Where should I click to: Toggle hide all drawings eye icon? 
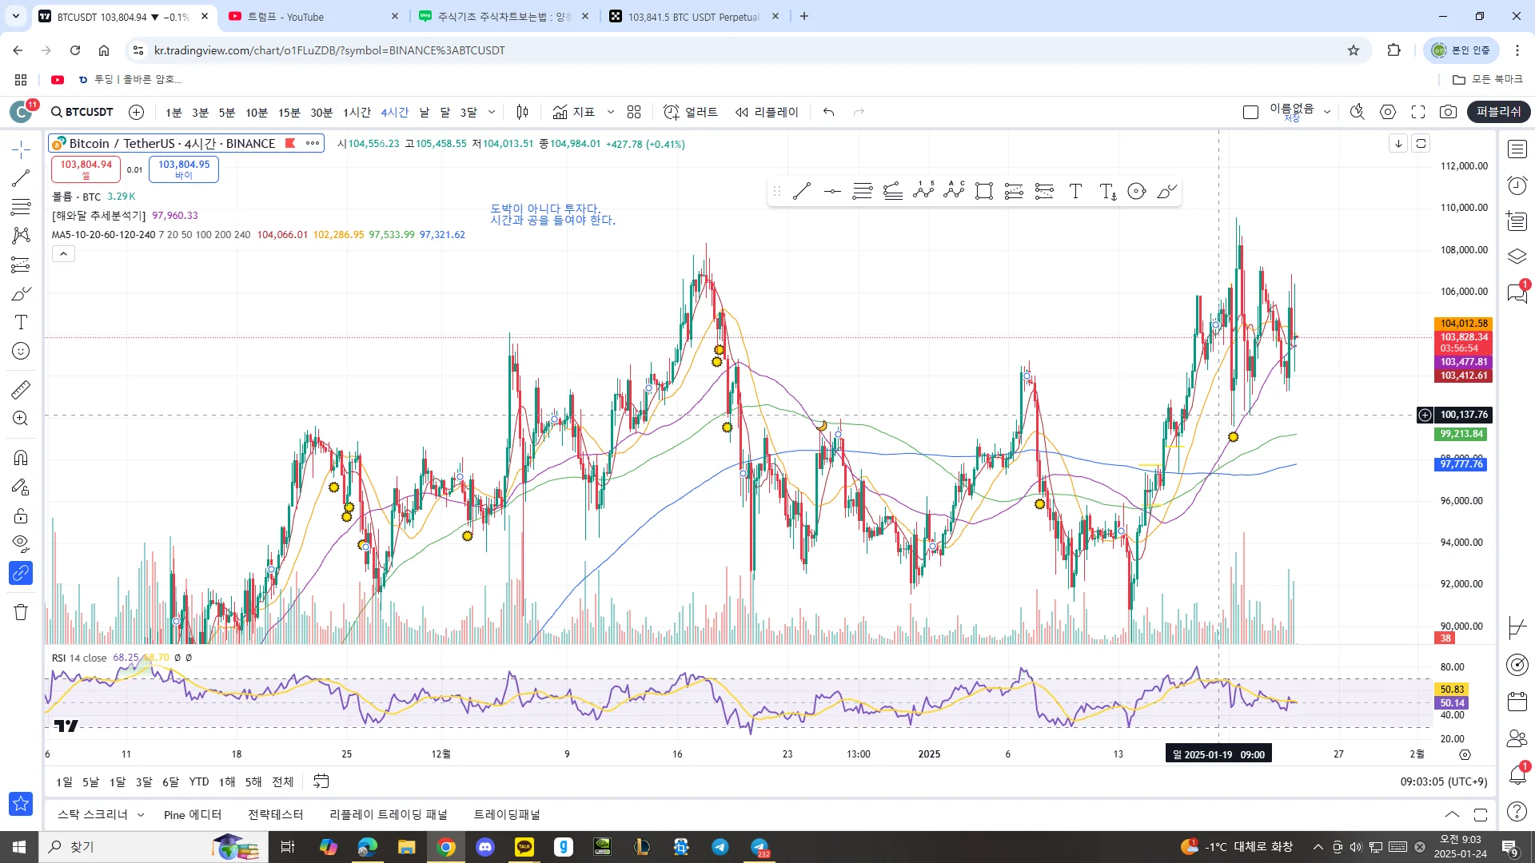click(x=21, y=544)
